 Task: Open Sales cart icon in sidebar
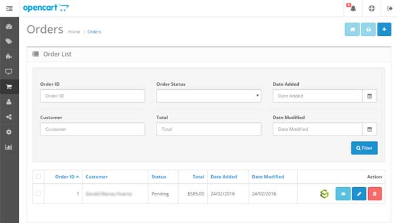click(9, 87)
